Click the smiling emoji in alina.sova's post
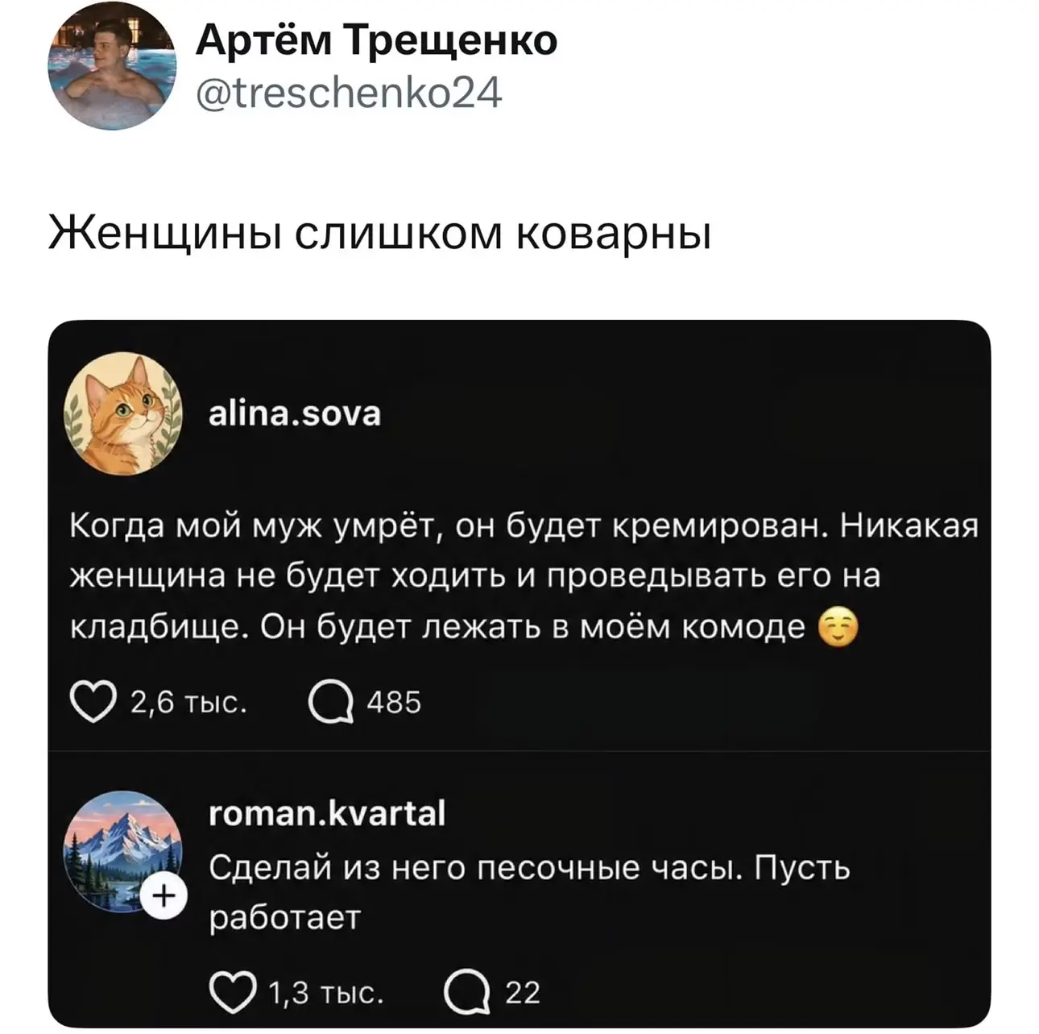1039x1034 pixels. [x=838, y=628]
